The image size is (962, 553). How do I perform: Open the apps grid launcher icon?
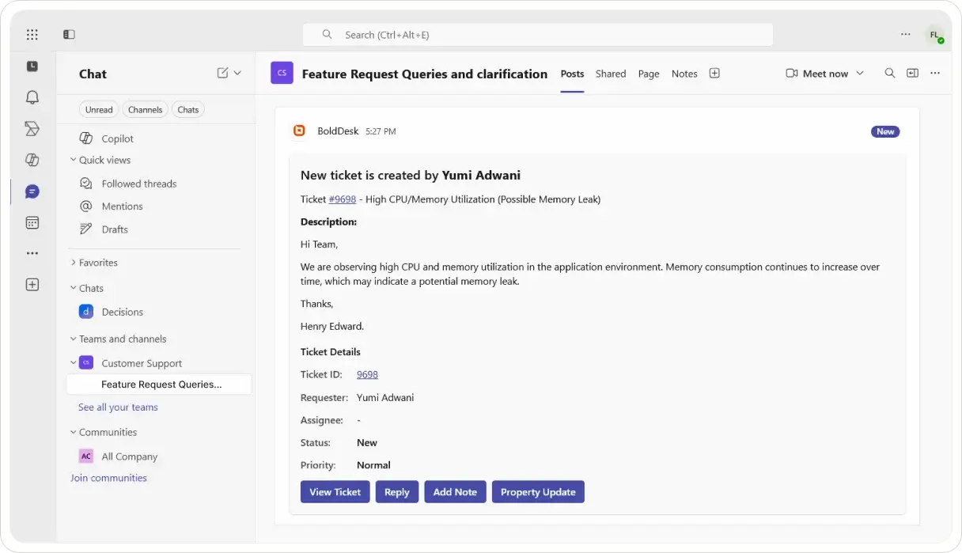point(32,35)
